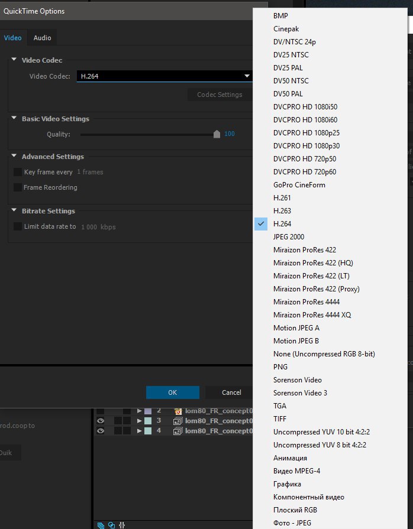The image size is (413, 529).
Task: Enable the Limit data rate to checkbox
Action: pos(18,226)
